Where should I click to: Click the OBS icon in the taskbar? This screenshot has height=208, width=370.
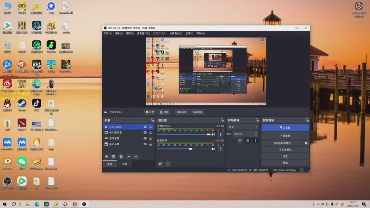(x=84, y=204)
